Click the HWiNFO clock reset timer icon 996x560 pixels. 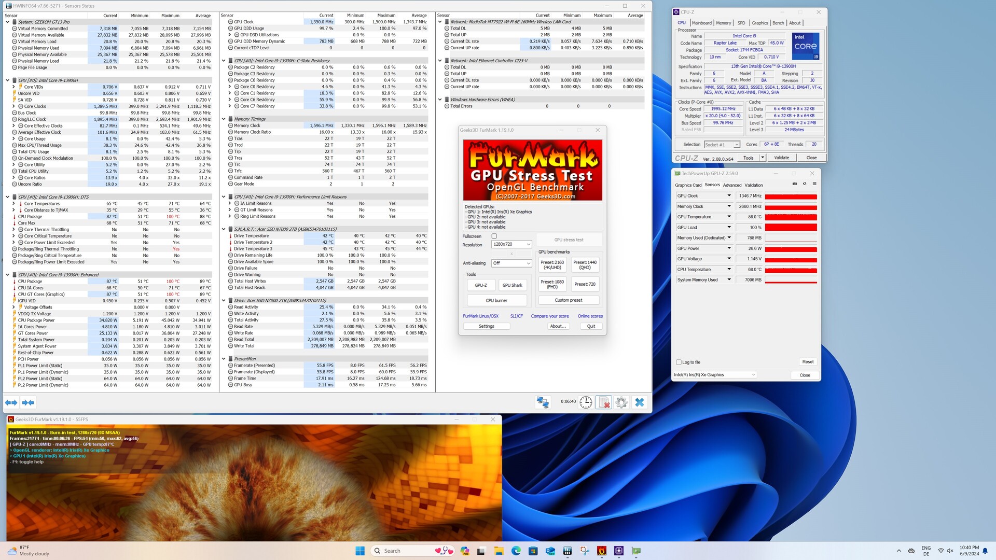tap(586, 402)
